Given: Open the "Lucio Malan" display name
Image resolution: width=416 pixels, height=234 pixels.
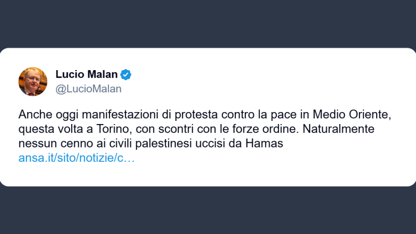Looking at the screenshot, I should click(87, 74).
